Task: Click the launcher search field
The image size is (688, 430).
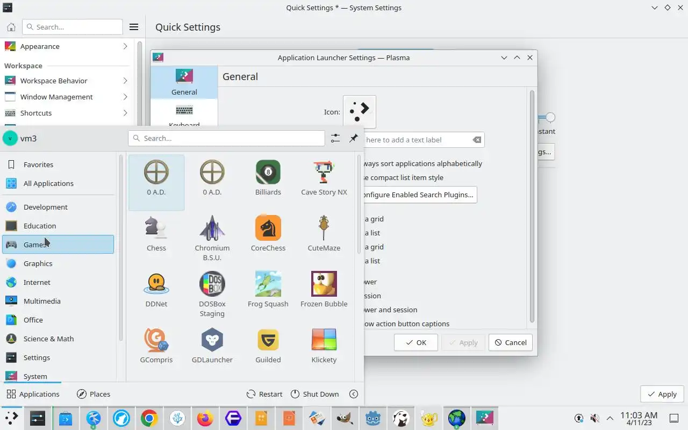Action: 226,138
